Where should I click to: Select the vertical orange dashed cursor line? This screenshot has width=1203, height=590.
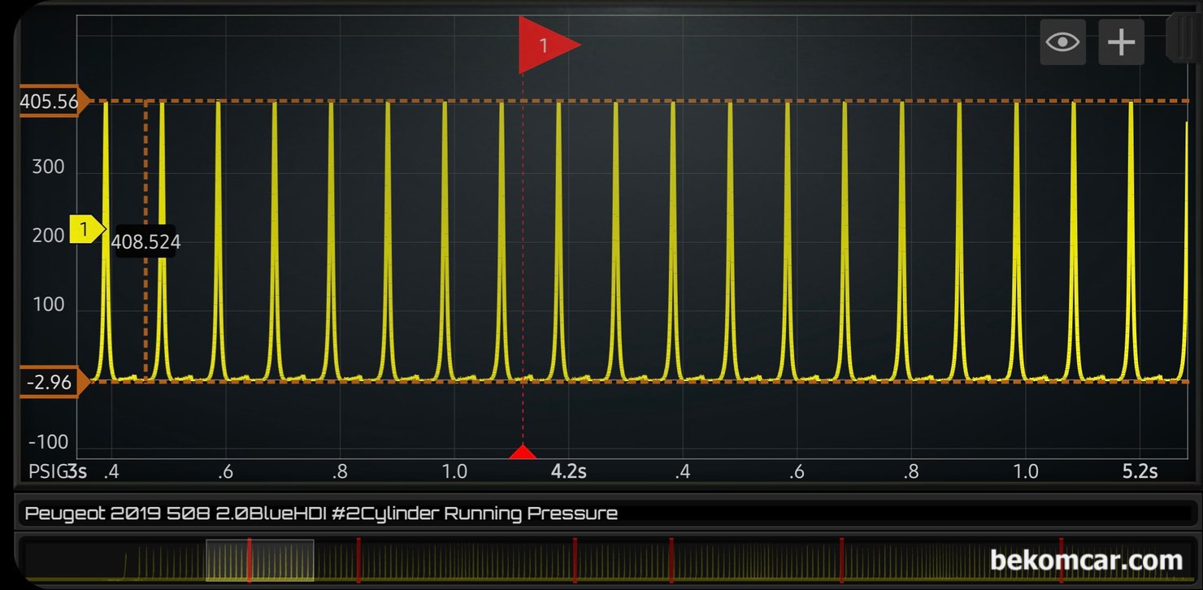145,241
